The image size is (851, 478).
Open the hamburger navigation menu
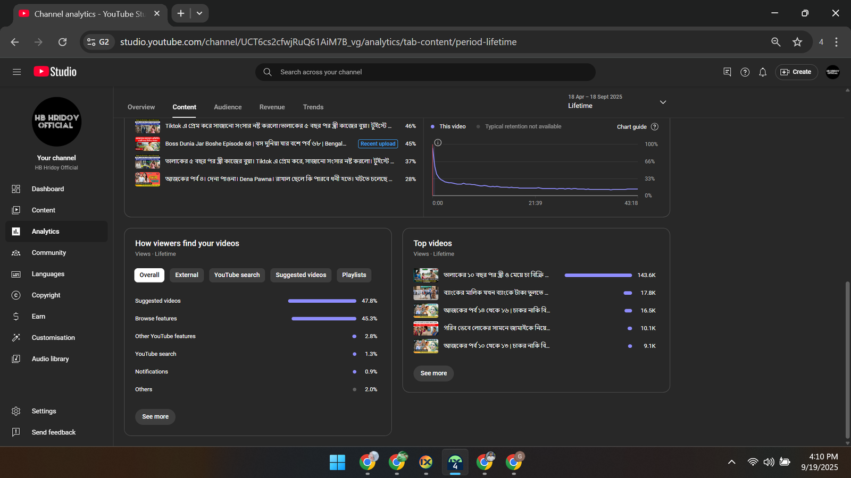[x=16, y=72]
